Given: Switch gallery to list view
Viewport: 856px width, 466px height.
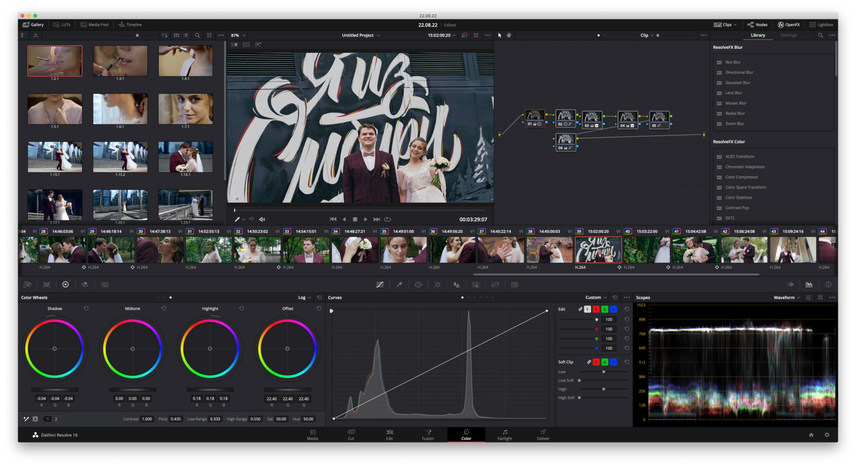Looking at the screenshot, I should 186,35.
